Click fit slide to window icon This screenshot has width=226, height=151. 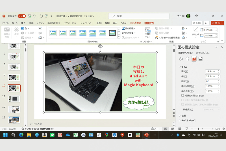pyautogui.click(x=224, y=129)
